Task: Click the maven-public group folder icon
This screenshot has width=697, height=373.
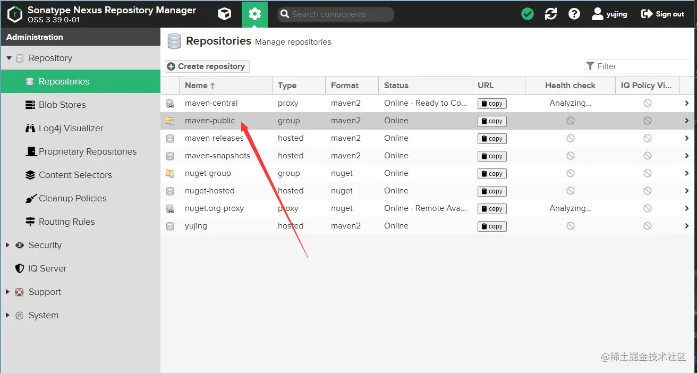Action: click(170, 121)
